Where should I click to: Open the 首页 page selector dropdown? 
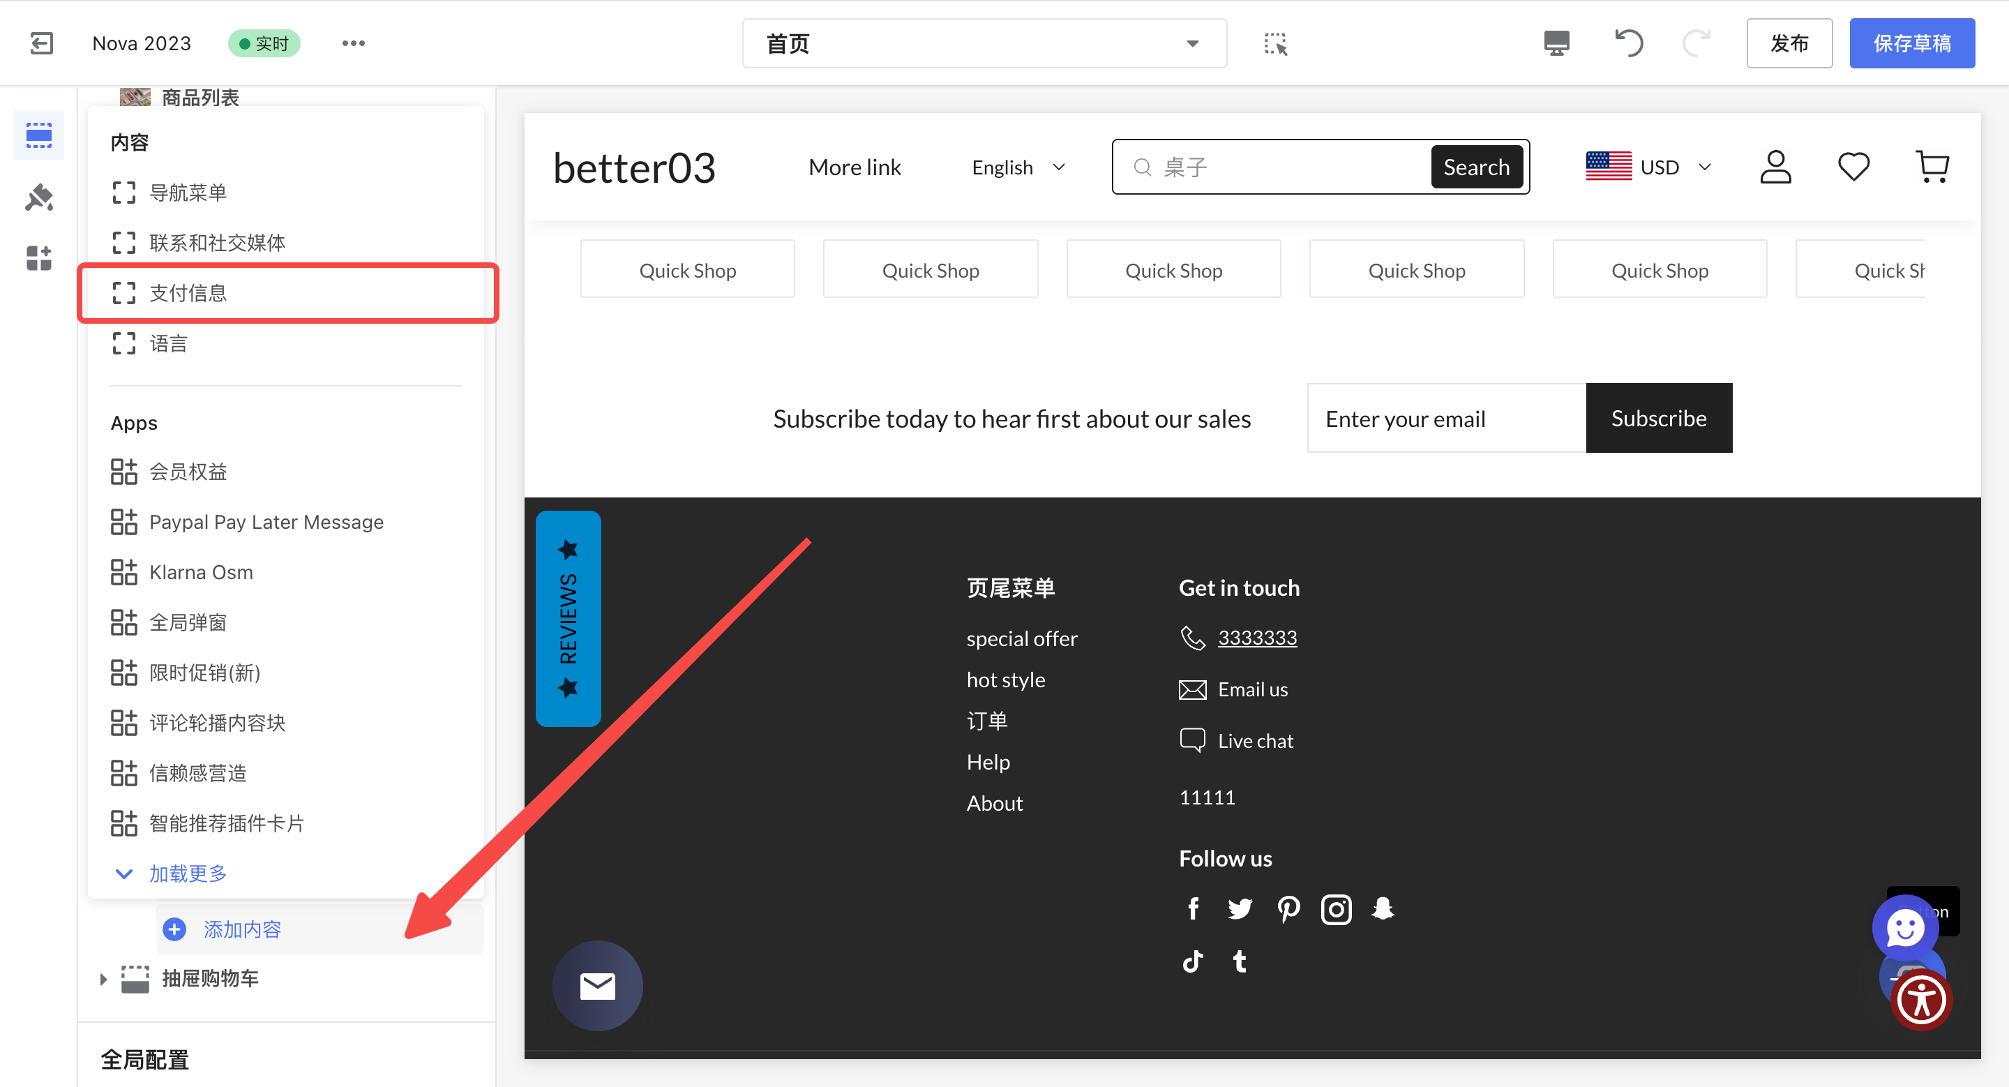click(x=984, y=44)
